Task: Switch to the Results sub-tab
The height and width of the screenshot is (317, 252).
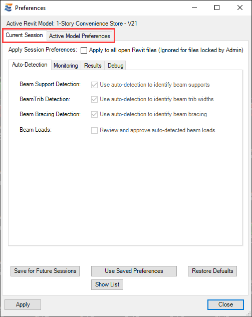Action: coord(93,66)
